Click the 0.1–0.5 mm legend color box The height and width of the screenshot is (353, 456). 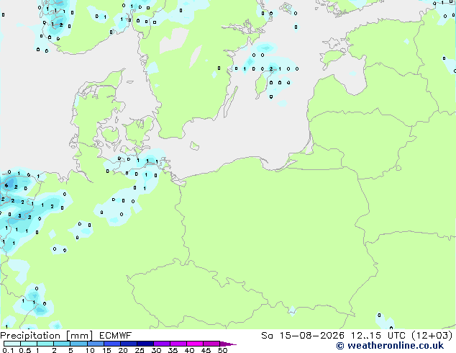(12, 344)
